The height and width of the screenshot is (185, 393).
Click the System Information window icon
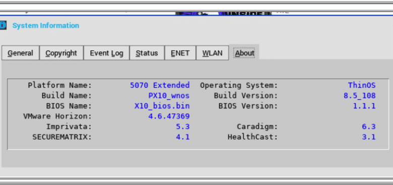[3, 25]
